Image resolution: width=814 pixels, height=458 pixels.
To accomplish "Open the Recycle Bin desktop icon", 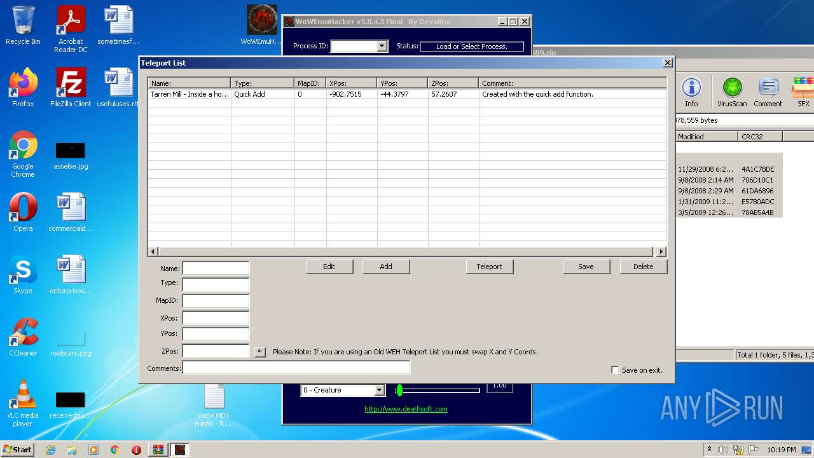I will point(23,25).
